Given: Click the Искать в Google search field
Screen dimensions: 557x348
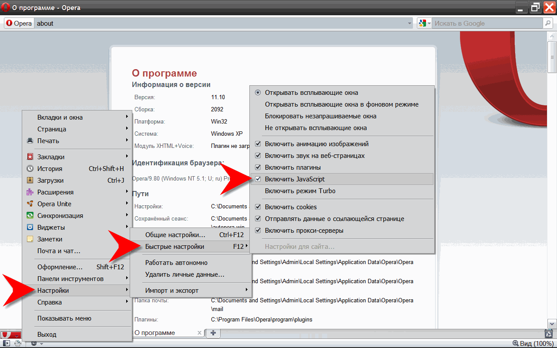Looking at the screenshot, I should pyautogui.click(x=487, y=23).
